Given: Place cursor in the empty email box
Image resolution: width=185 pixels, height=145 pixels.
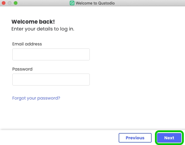Looking at the screenshot, I should (x=51, y=54).
